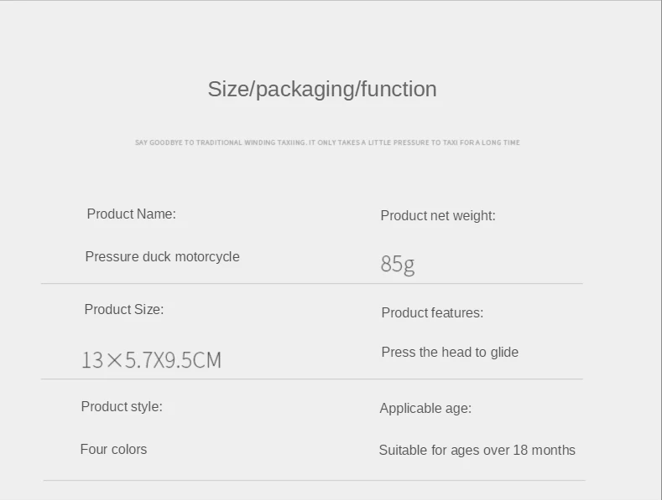Click the Pressure duck motorcycle text
Image resolution: width=662 pixels, height=500 pixels.
click(163, 257)
